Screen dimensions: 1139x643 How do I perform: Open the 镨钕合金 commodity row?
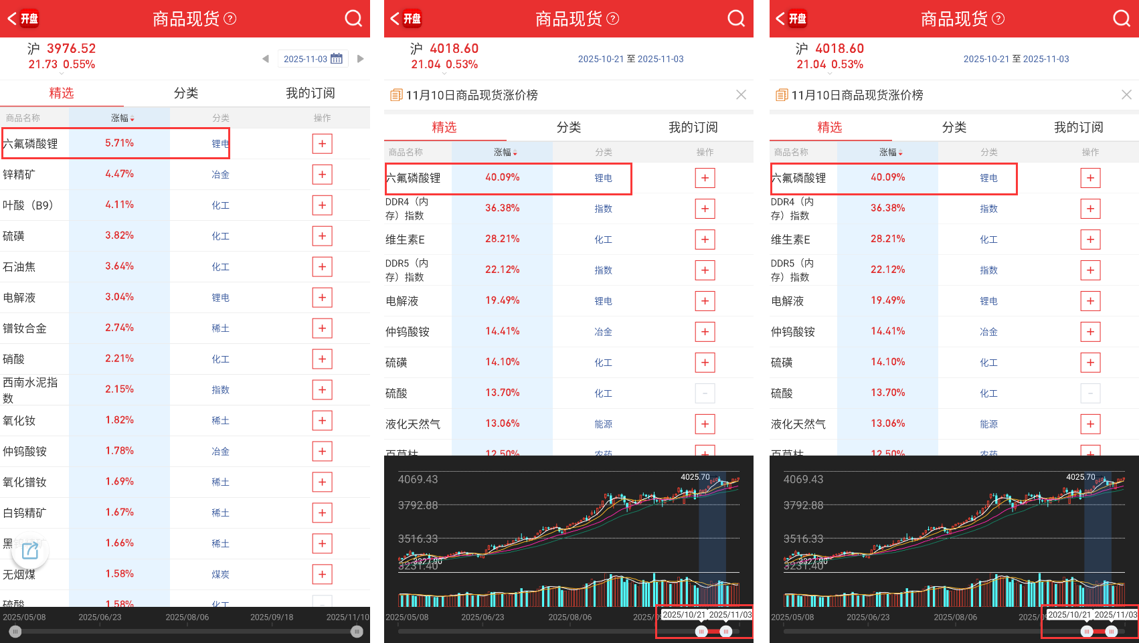25,329
